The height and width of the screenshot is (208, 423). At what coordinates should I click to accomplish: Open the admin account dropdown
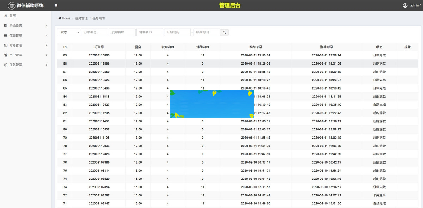[x=415, y=6]
